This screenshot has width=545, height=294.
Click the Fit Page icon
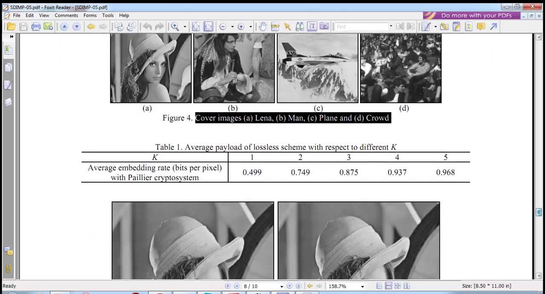click(x=196, y=27)
